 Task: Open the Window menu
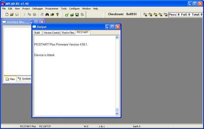86,8
